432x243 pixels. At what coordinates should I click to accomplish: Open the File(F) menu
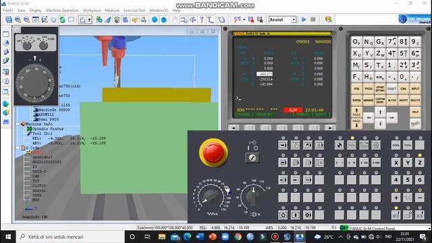pos(7,10)
